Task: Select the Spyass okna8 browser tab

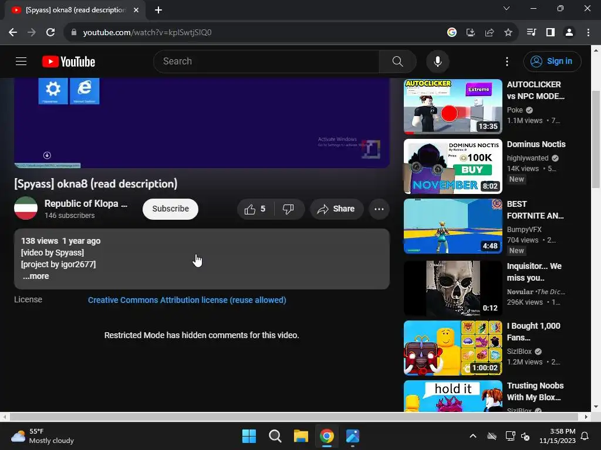Action: tap(76, 10)
